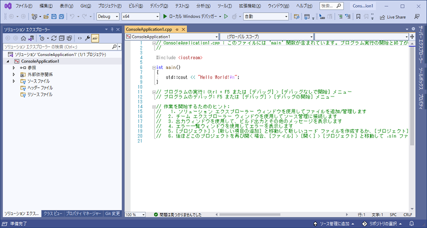This screenshot has width=427, height=228.
Task: Open the 自動 dropdown in the toolbar
Action: coord(266,16)
